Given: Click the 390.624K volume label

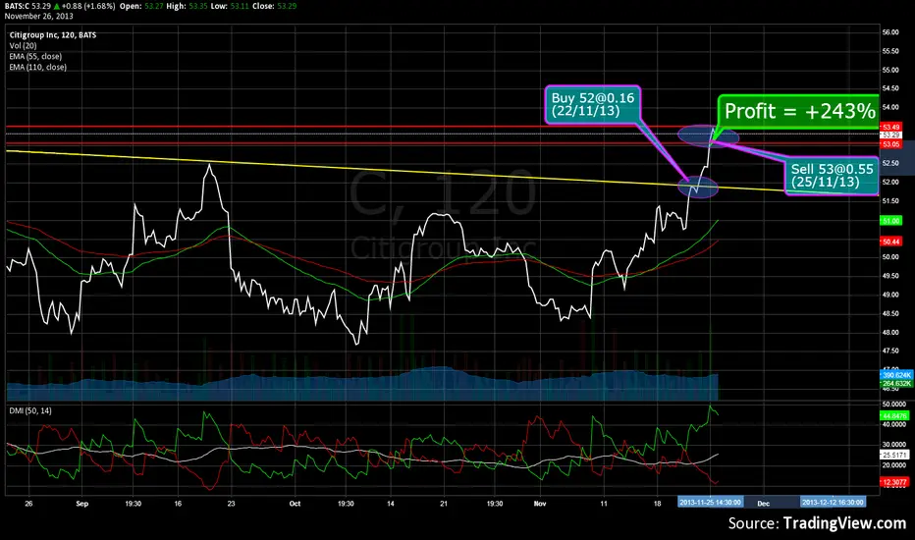Looking at the screenshot, I should click(895, 375).
